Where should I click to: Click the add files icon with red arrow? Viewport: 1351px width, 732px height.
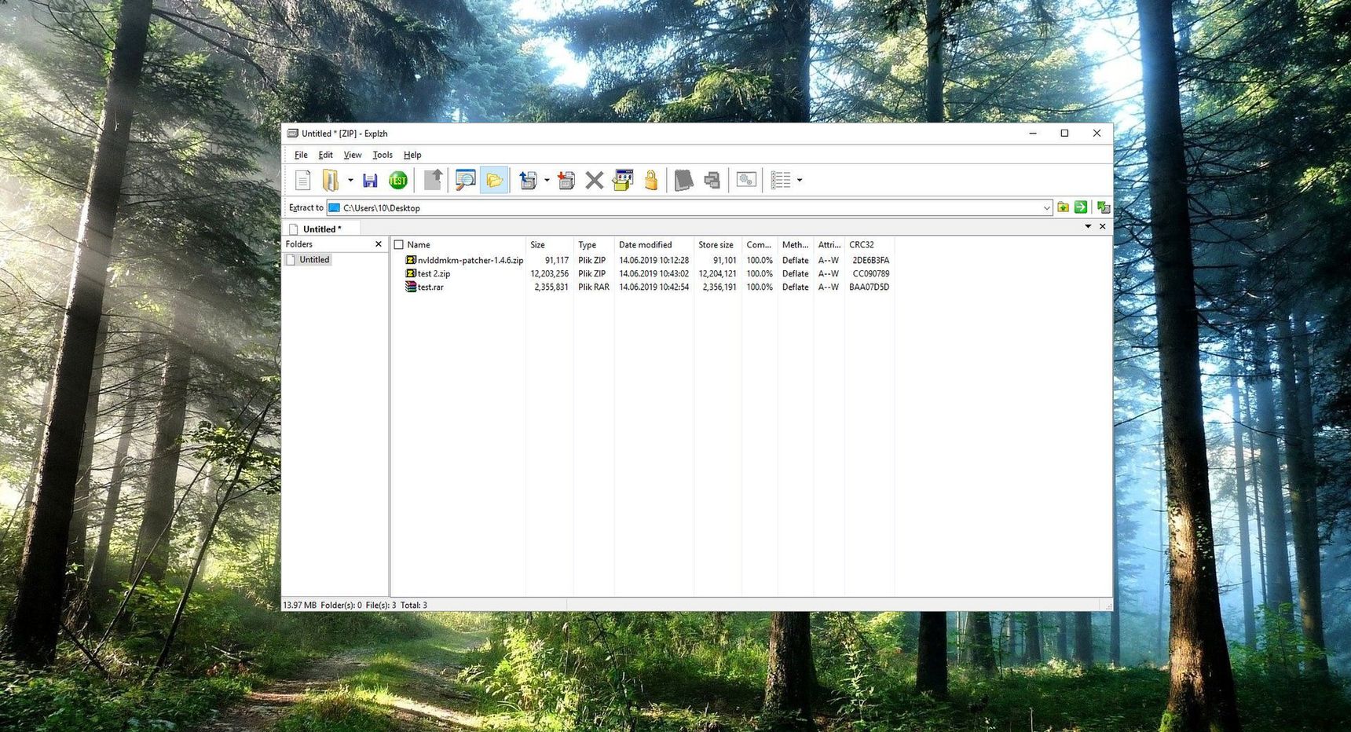pyautogui.click(x=566, y=181)
